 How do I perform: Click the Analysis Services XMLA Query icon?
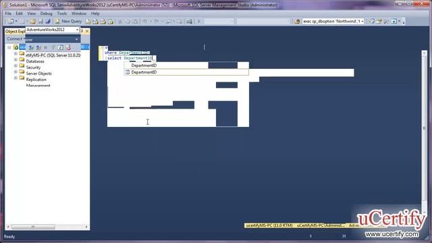coord(111,21)
